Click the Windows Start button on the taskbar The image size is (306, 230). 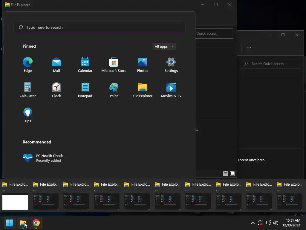coord(10,223)
